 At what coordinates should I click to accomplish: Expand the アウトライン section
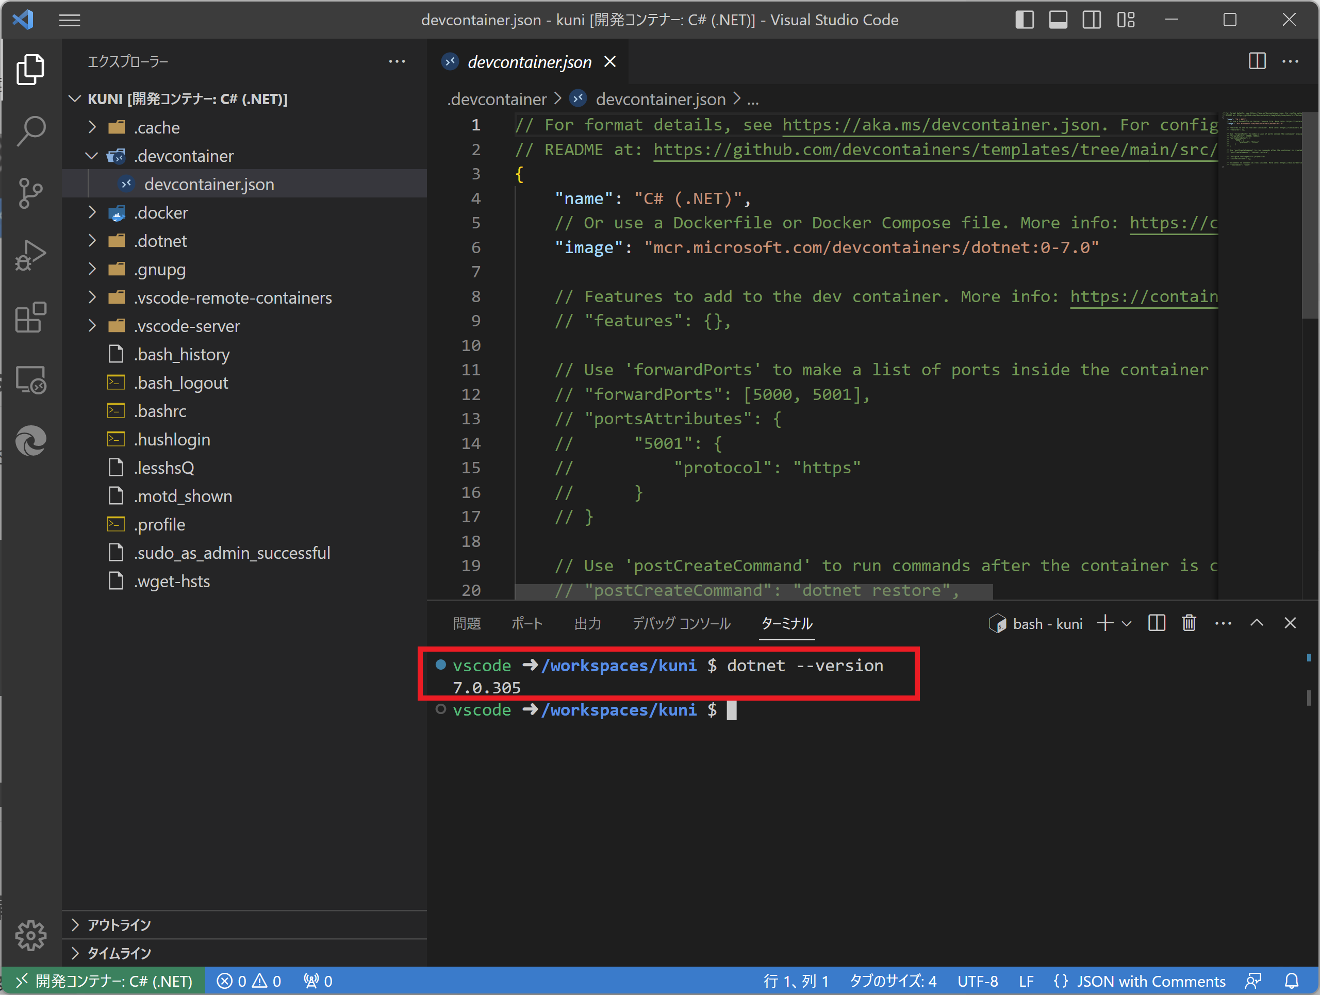point(245,925)
